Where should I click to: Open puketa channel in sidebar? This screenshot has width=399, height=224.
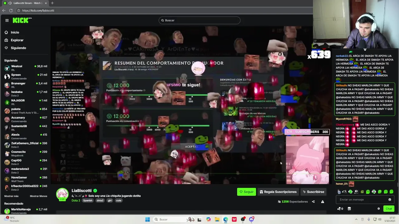point(26,111)
